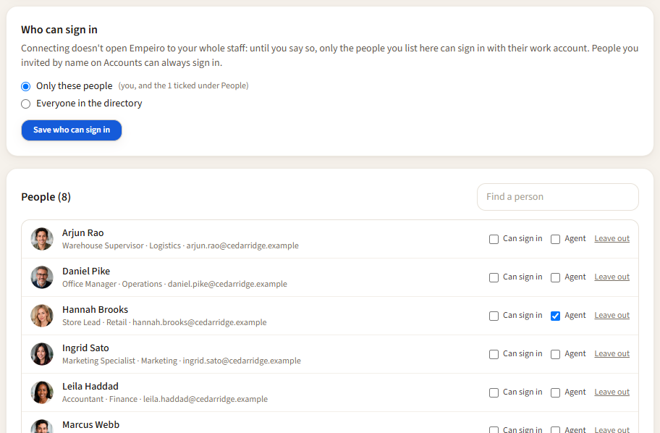
Task: Select the Only these people option
Action: pos(25,86)
